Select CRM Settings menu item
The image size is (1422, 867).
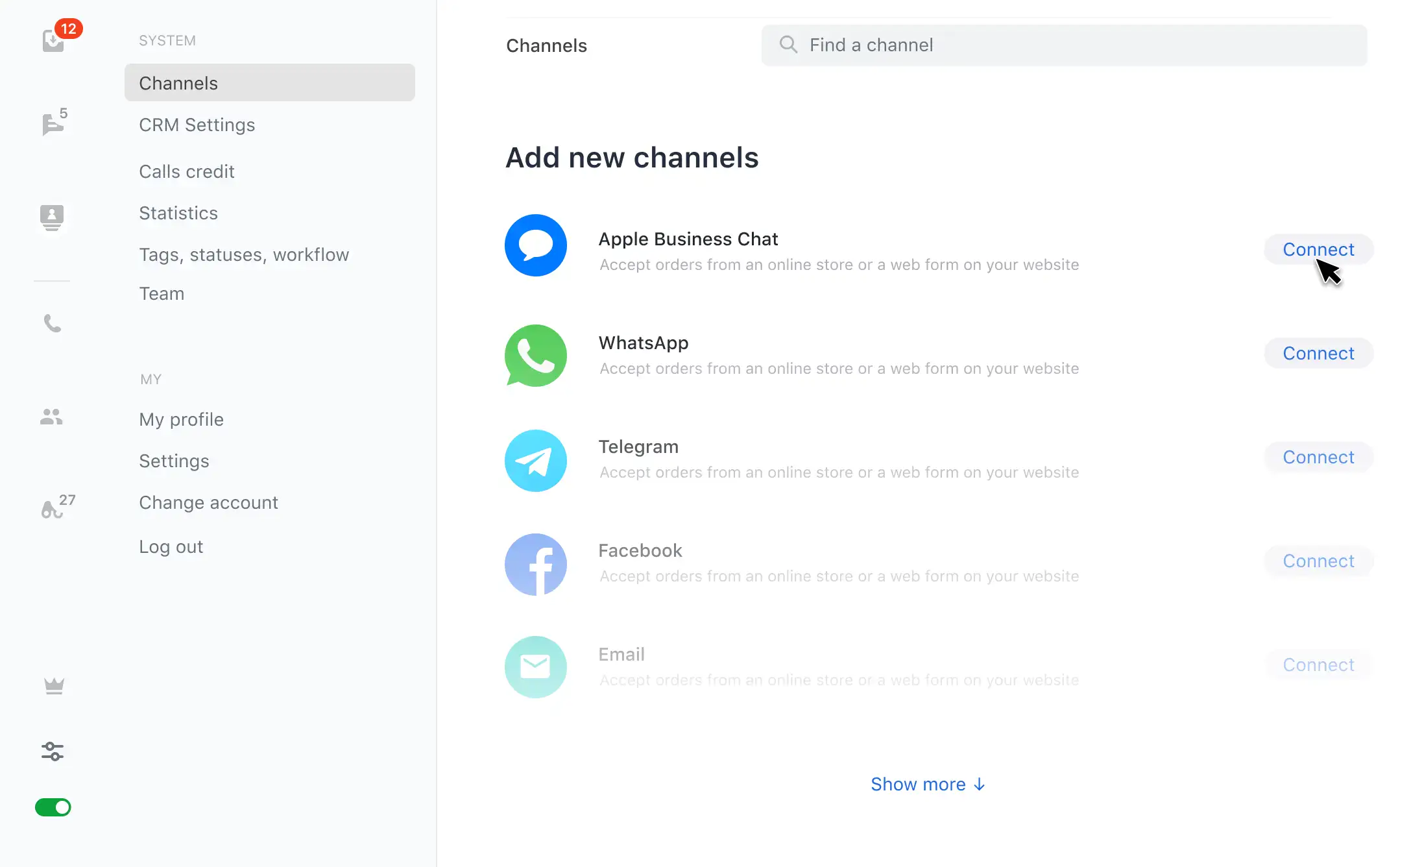(x=197, y=125)
